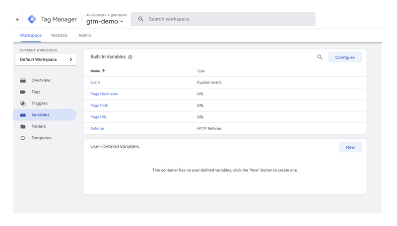Screen dimensions: 397x226
Task: Switch to the Versions tab
Action: pos(59,35)
